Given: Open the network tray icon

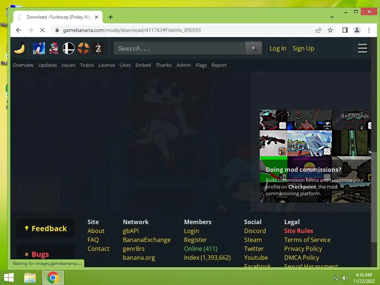Looking at the screenshot, I should click(336, 278).
